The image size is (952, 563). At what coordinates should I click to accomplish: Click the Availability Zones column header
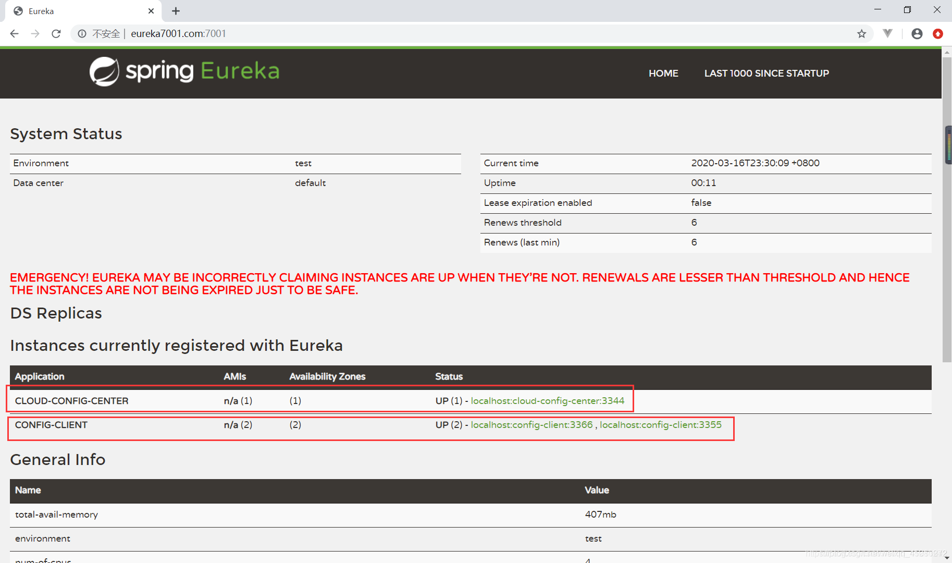click(x=327, y=376)
